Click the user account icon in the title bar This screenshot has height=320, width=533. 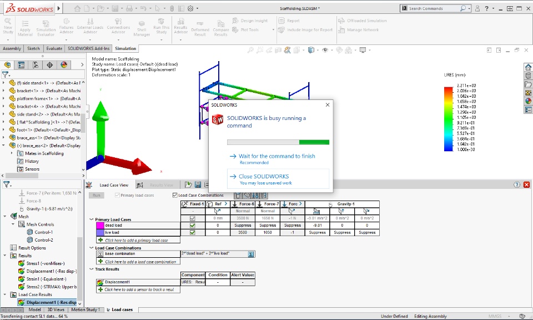click(x=477, y=8)
